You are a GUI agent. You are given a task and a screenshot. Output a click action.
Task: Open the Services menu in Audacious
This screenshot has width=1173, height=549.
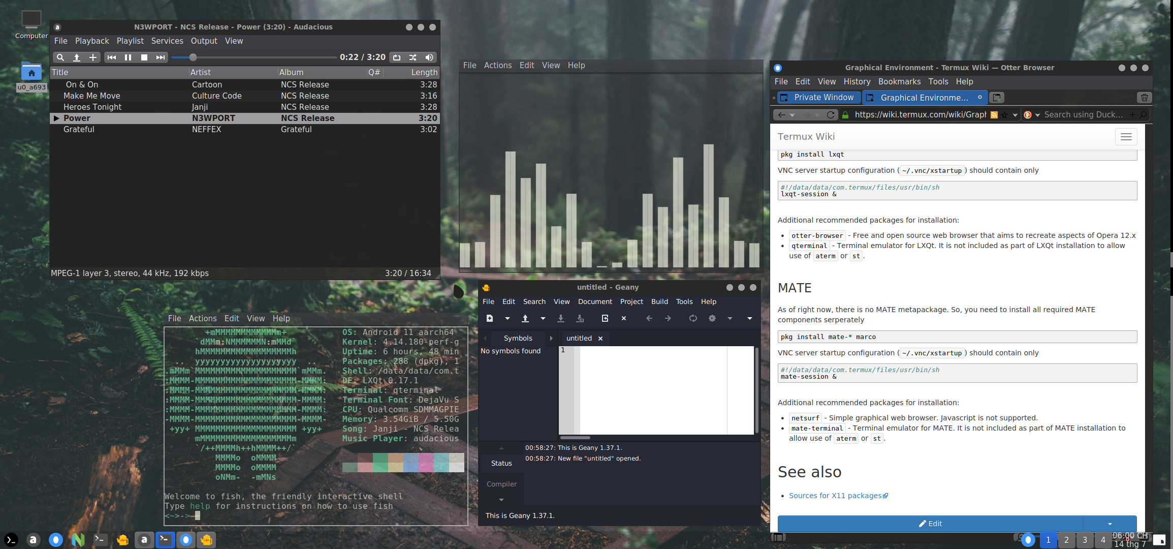(167, 41)
